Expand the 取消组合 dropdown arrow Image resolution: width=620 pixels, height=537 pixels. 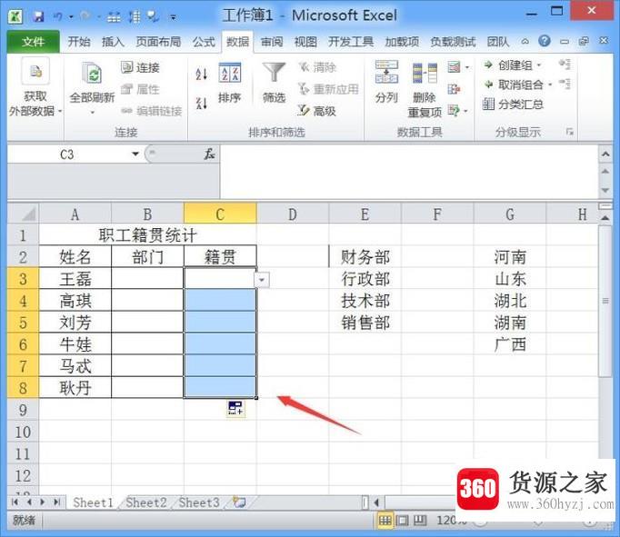550,85
